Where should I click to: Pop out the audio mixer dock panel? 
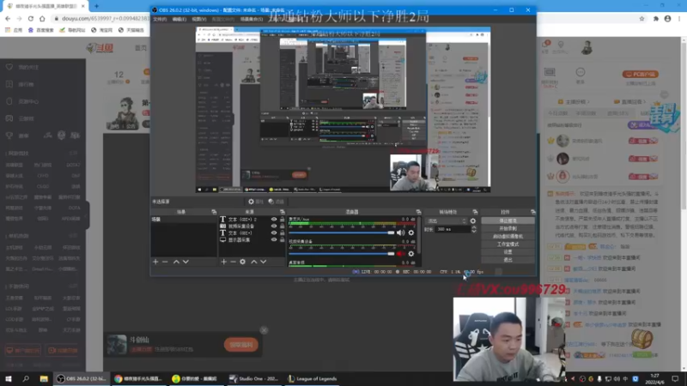click(418, 212)
